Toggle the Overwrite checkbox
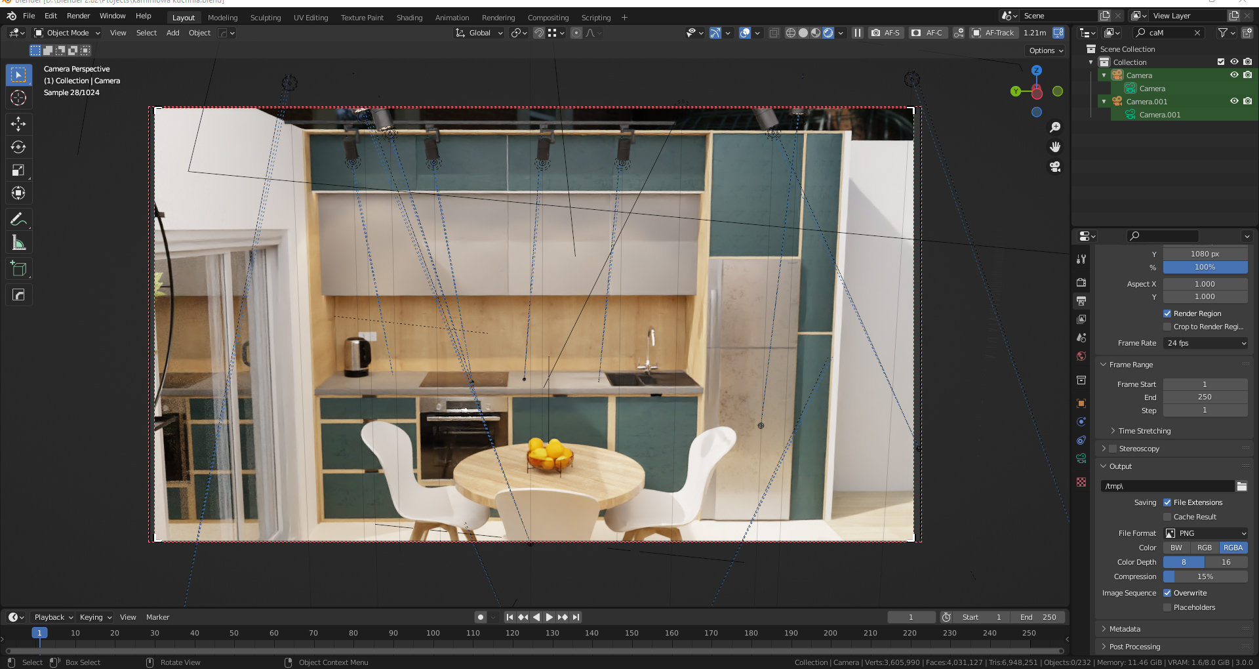 [1167, 593]
